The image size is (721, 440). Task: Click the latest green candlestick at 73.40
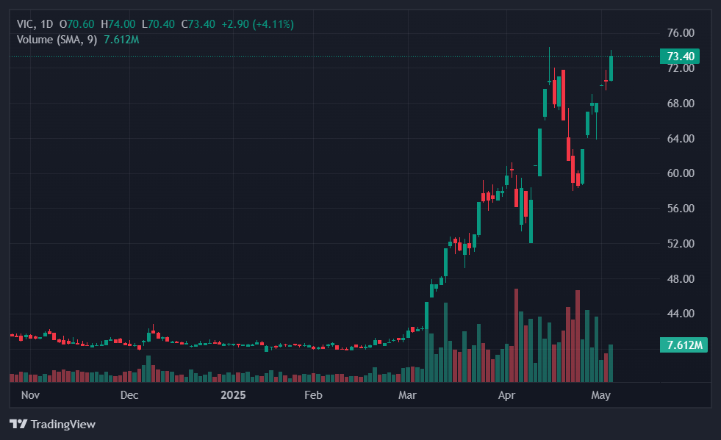click(611, 68)
